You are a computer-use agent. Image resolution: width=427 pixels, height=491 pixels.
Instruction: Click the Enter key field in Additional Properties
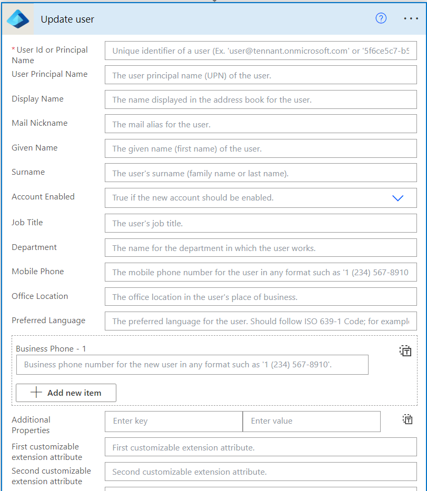[x=173, y=421]
